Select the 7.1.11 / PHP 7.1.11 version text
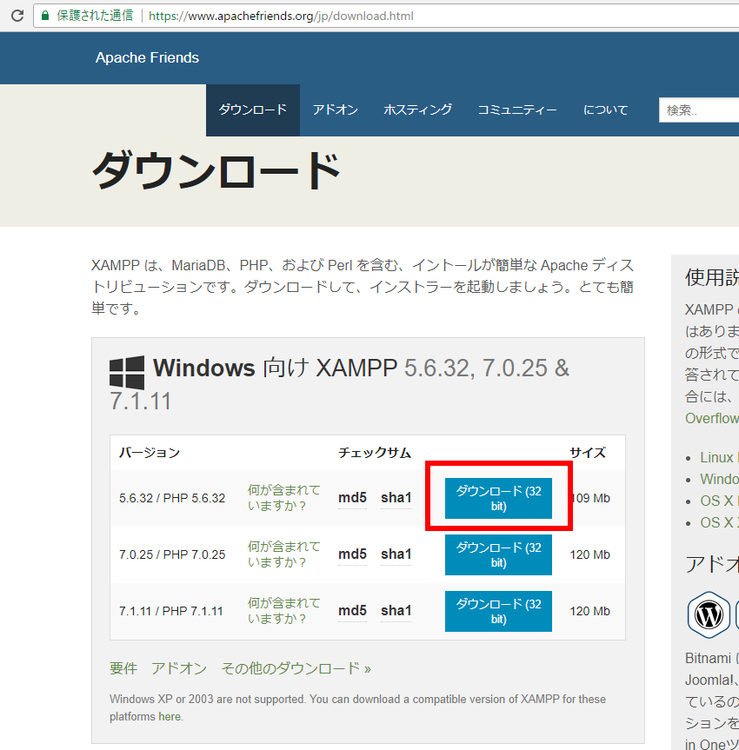 pos(171,611)
